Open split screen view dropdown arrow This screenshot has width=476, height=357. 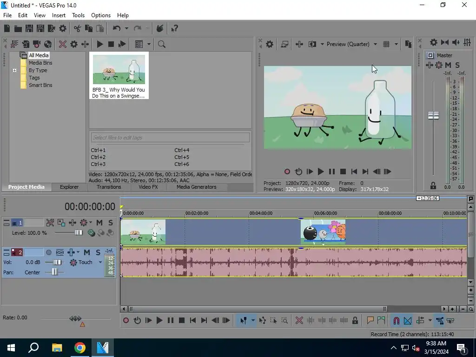coord(322,44)
